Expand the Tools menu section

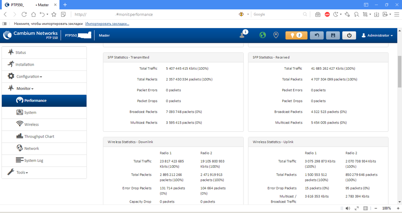tap(22, 173)
